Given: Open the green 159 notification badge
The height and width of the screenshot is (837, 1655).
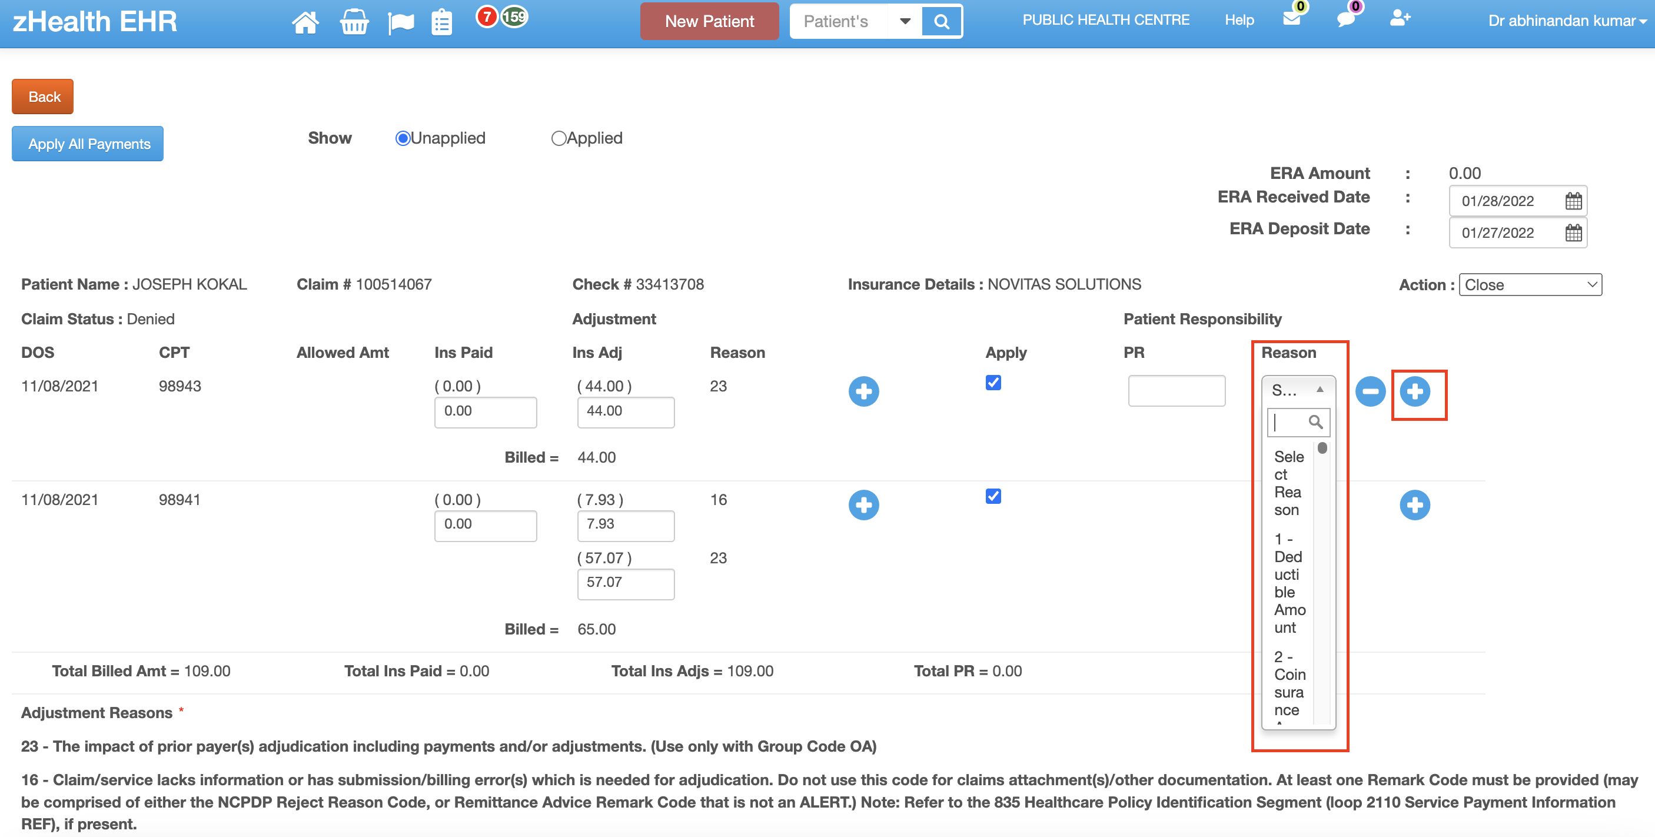Looking at the screenshot, I should pyautogui.click(x=514, y=16).
